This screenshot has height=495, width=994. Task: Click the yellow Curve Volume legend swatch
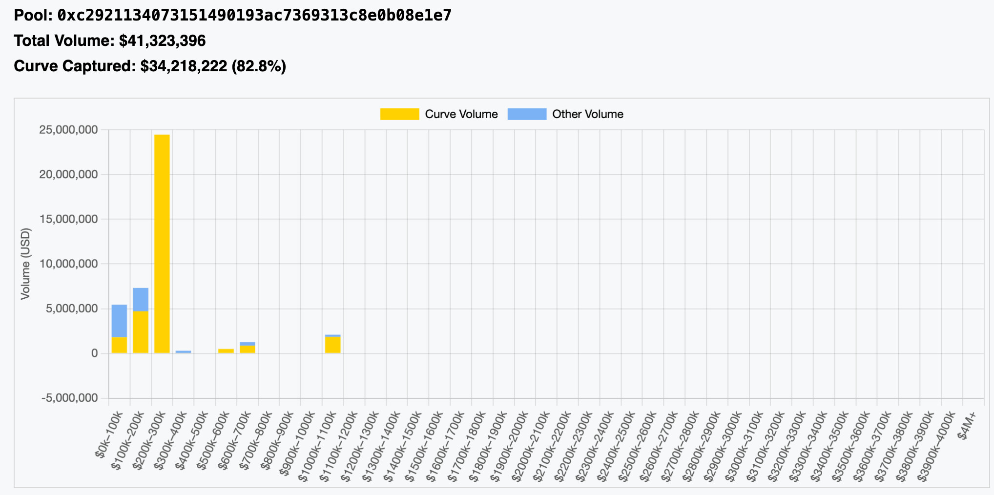[x=399, y=114]
